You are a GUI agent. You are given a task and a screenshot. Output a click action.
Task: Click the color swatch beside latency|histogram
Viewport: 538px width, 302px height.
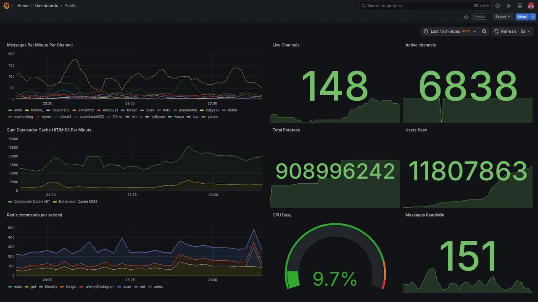pyautogui.click(x=81, y=287)
